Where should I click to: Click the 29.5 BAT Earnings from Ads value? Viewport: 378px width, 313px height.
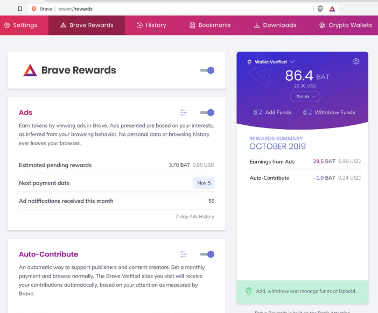pos(324,161)
